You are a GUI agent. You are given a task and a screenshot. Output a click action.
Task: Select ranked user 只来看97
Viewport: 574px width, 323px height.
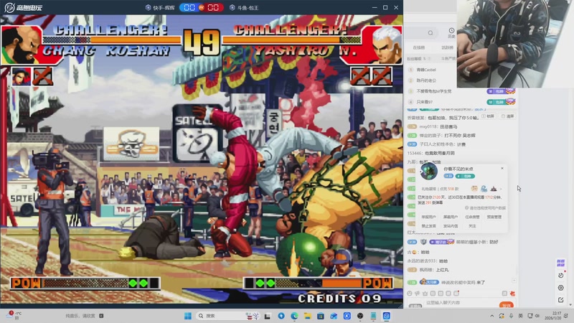[425, 102]
